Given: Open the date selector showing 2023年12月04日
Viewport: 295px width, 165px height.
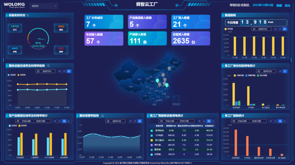Looking at the screenshot, I should (264, 5).
